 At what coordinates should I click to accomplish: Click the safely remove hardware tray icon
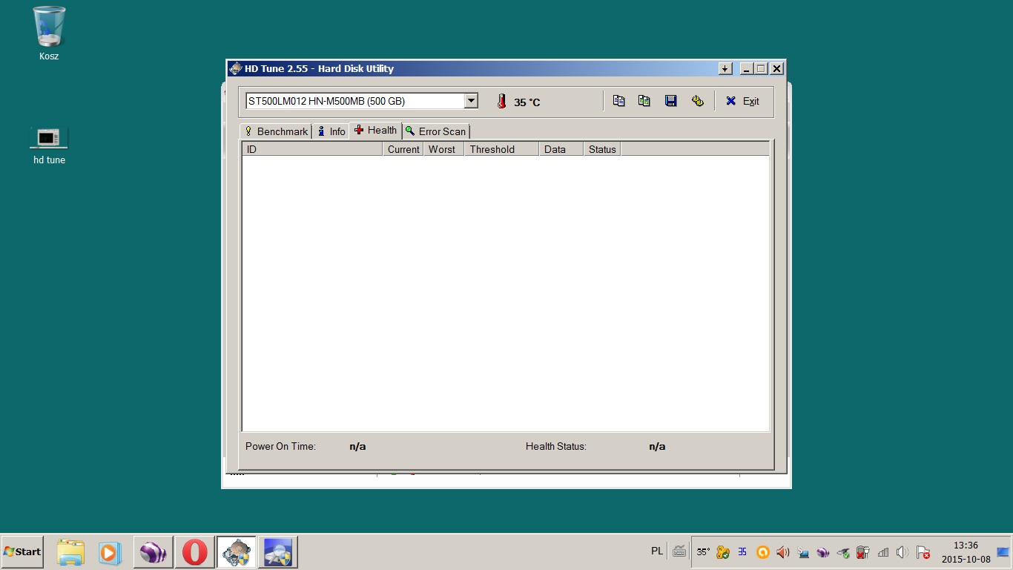coord(842,552)
